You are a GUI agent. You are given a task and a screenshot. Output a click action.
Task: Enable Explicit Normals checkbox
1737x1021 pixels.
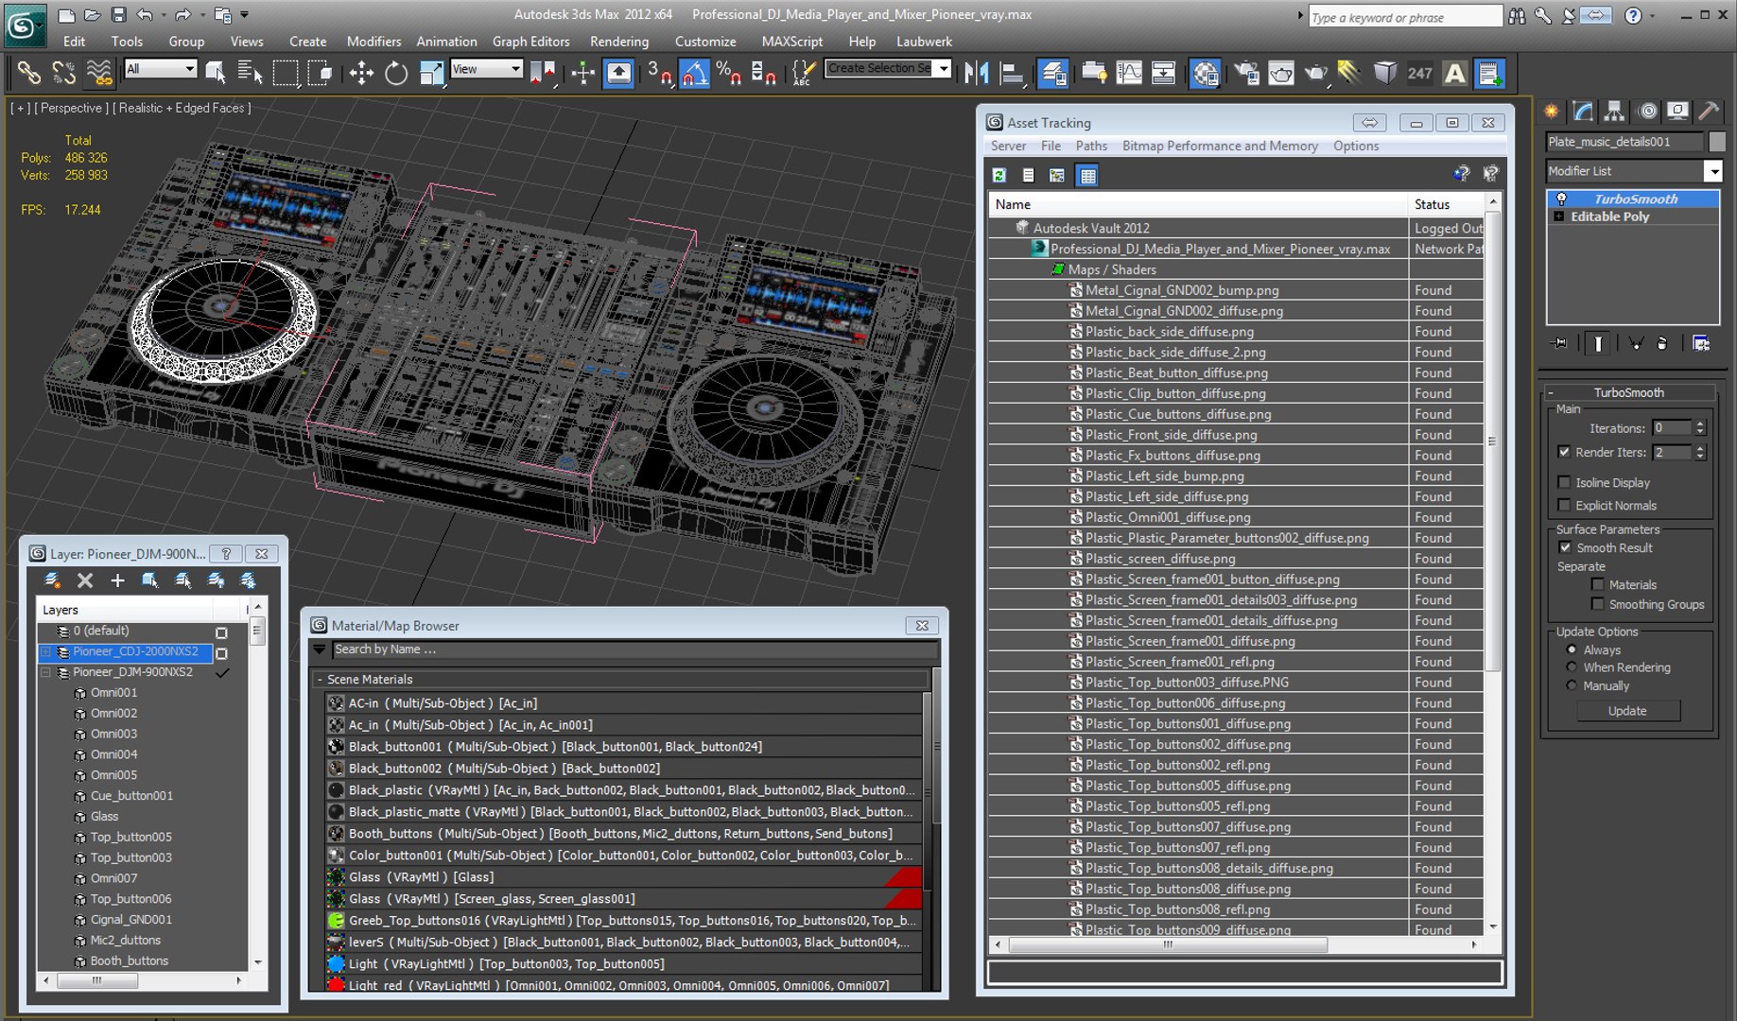pyautogui.click(x=1564, y=505)
